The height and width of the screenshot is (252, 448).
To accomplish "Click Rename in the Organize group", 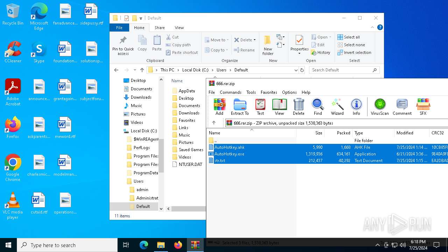I will coord(244,50).
